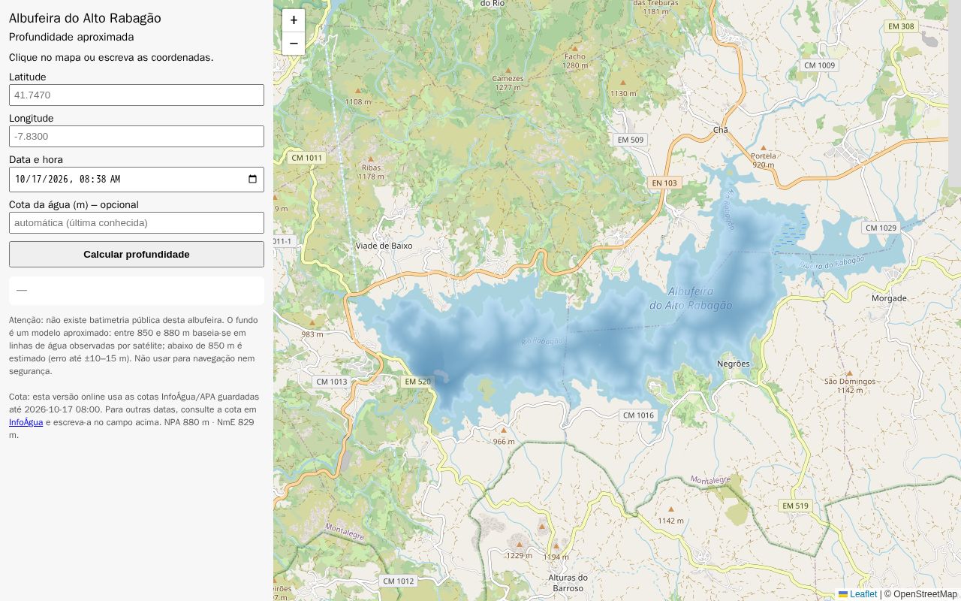Click the Ribas 1178 m peak label
This screenshot has width=961, height=601.
pos(371,172)
